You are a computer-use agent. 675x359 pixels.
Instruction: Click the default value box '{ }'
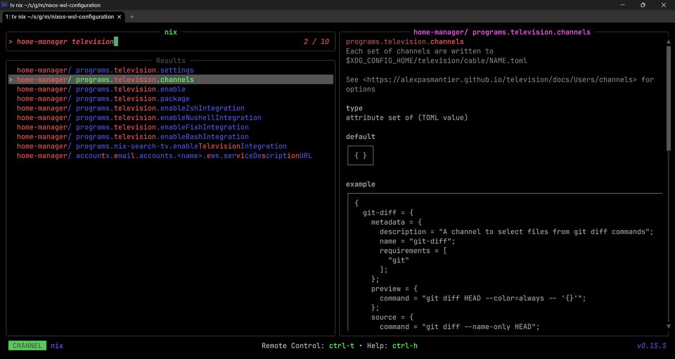pyautogui.click(x=361, y=156)
